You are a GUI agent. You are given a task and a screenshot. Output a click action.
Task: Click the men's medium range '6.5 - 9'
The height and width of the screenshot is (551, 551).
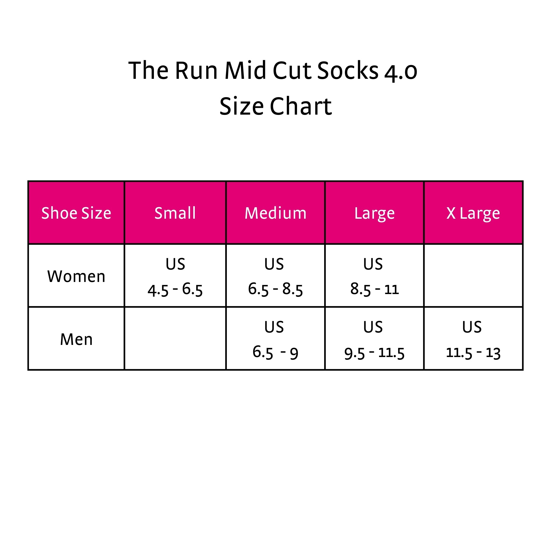(x=275, y=352)
